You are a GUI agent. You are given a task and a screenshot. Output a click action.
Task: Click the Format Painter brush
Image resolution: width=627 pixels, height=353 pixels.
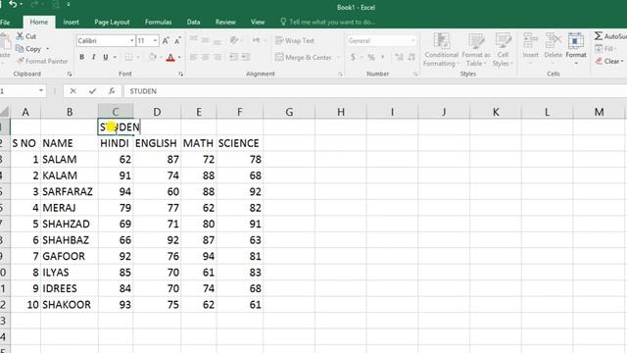21,61
